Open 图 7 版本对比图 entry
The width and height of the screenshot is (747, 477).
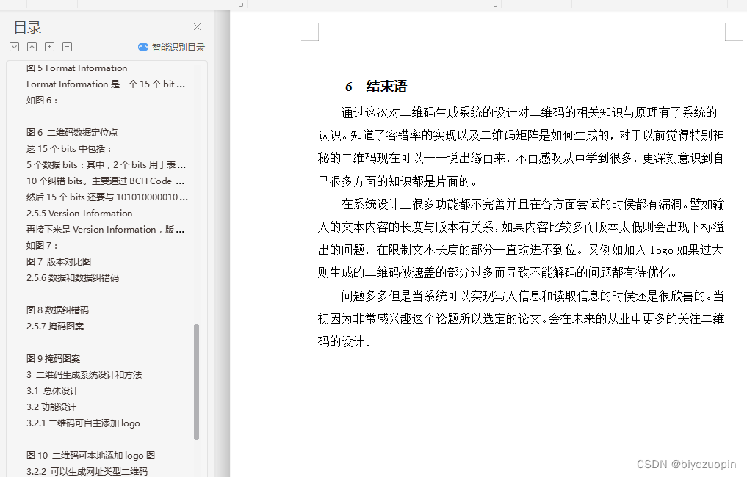(64, 261)
